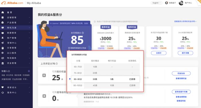Click the star icon beside 可用报价权益
Viewport: 201px width, 108px height.
(44, 75)
